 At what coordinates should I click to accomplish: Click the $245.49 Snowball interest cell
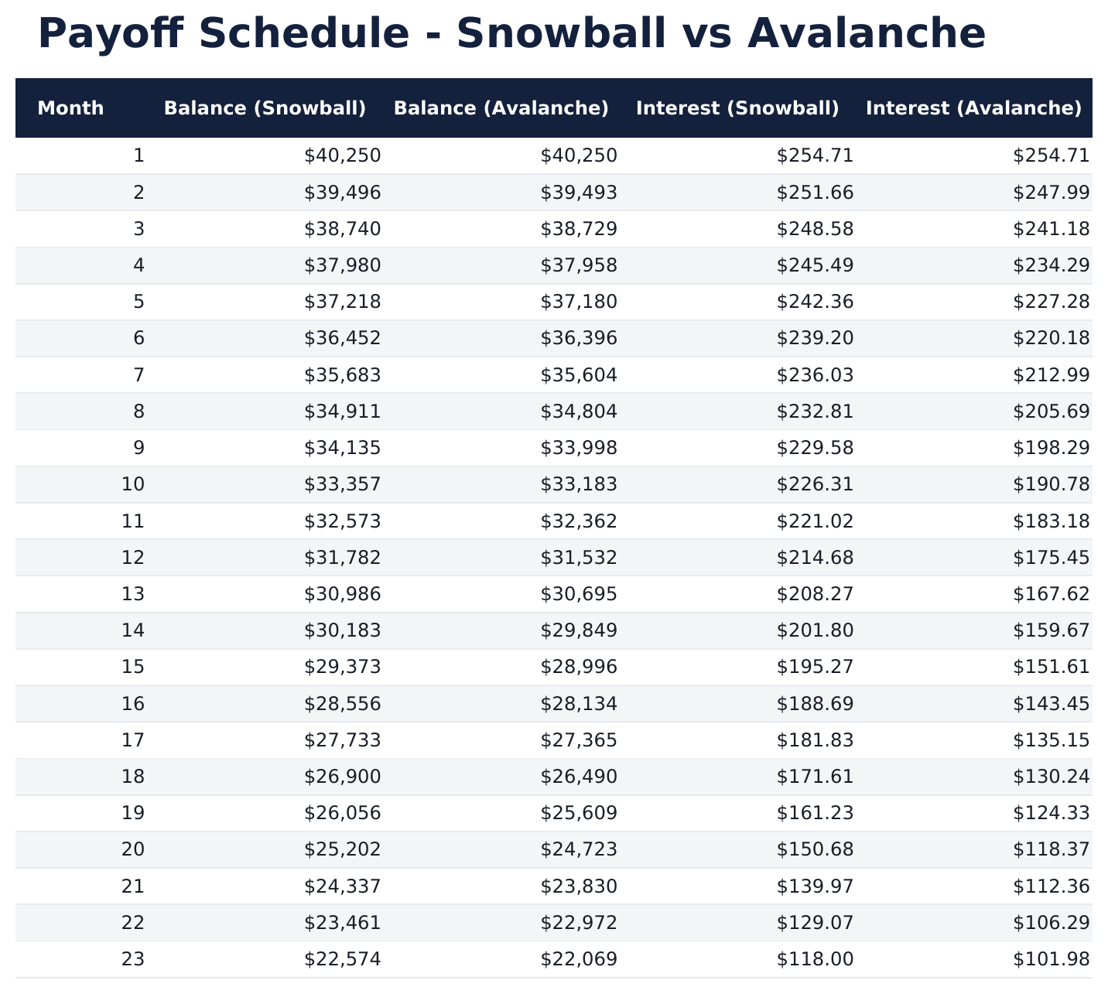pos(815,265)
